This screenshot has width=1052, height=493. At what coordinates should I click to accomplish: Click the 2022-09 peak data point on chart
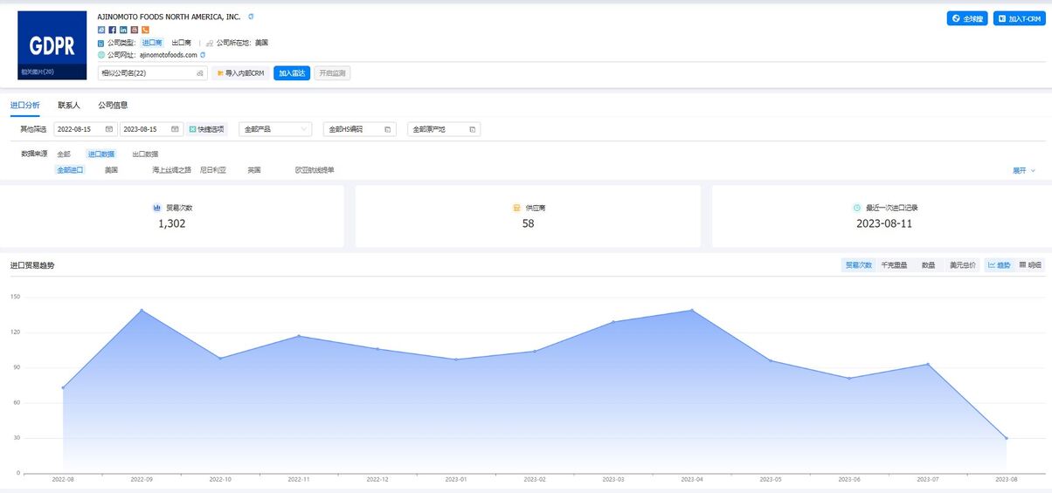coord(142,310)
